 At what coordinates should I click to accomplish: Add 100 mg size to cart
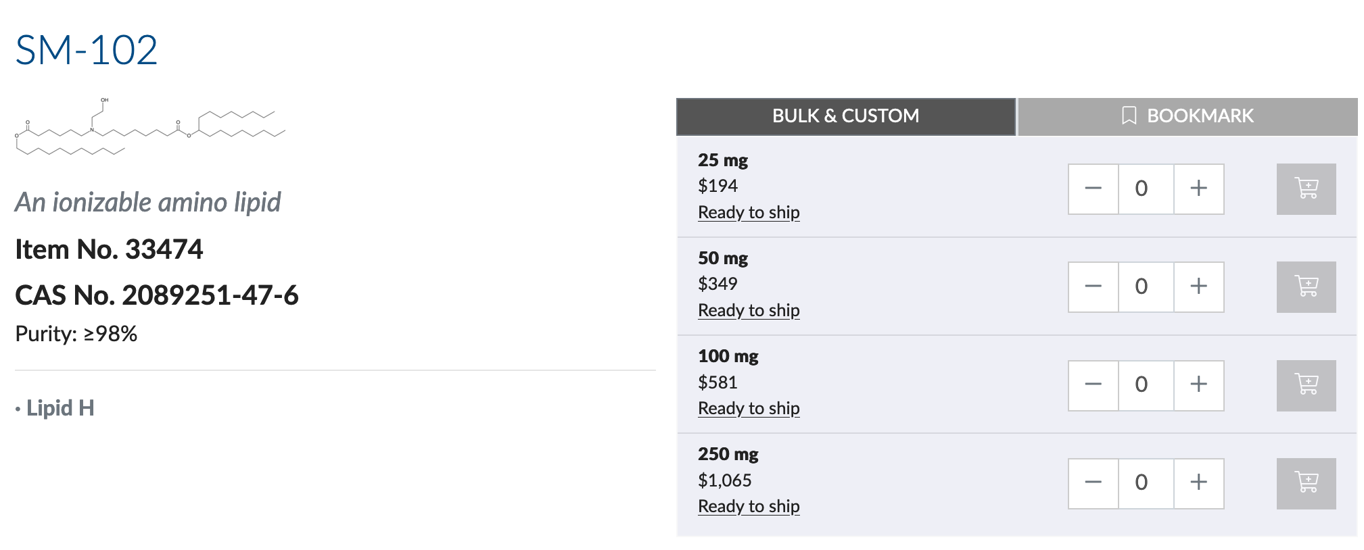1306,386
